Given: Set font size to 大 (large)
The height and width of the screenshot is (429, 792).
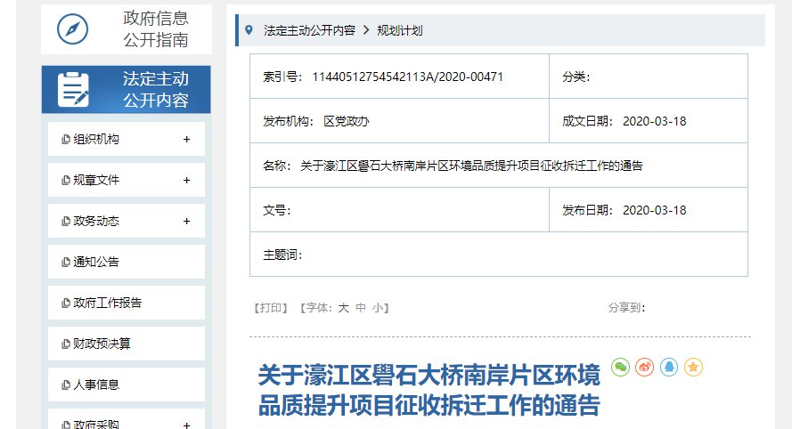Looking at the screenshot, I should pyautogui.click(x=343, y=308).
